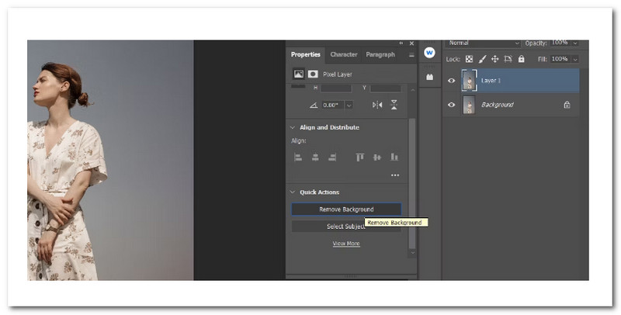Open the rotation angle dropdown
This screenshot has height=315, width=621.
349,106
